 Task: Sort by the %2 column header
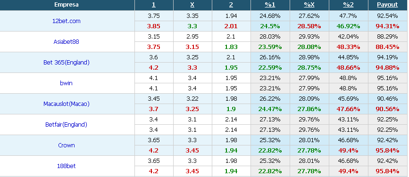(348, 5)
